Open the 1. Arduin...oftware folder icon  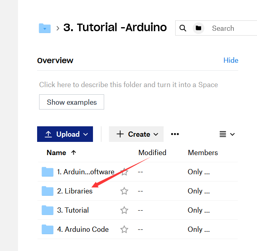[47, 172]
